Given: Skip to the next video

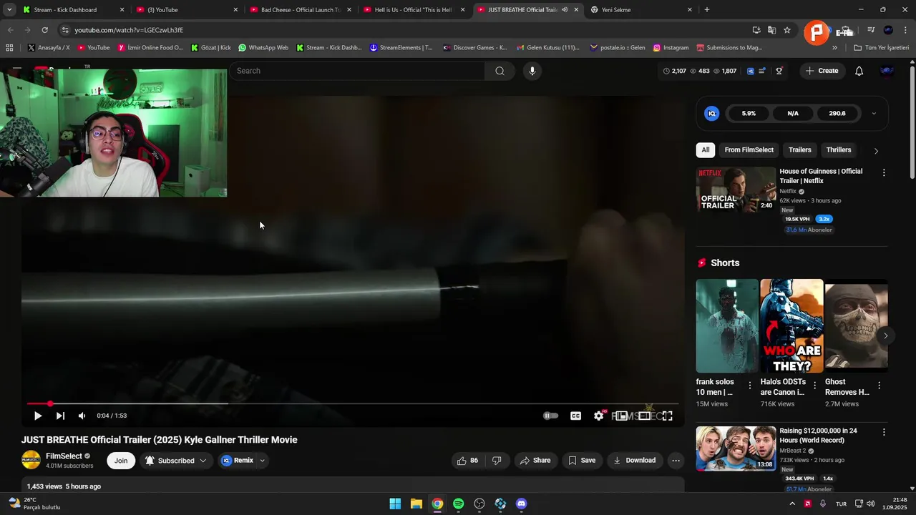Looking at the screenshot, I should point(60,416).
